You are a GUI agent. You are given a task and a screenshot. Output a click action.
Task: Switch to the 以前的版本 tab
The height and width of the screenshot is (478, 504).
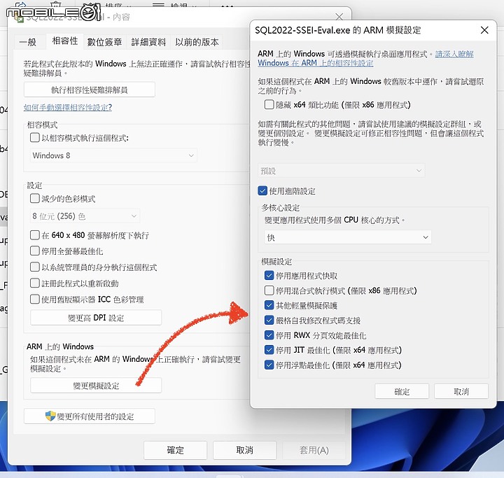pyautogui.click(x=197, y=42)
